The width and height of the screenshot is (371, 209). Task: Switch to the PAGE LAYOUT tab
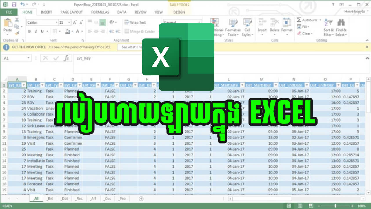[x=72, y=12]
